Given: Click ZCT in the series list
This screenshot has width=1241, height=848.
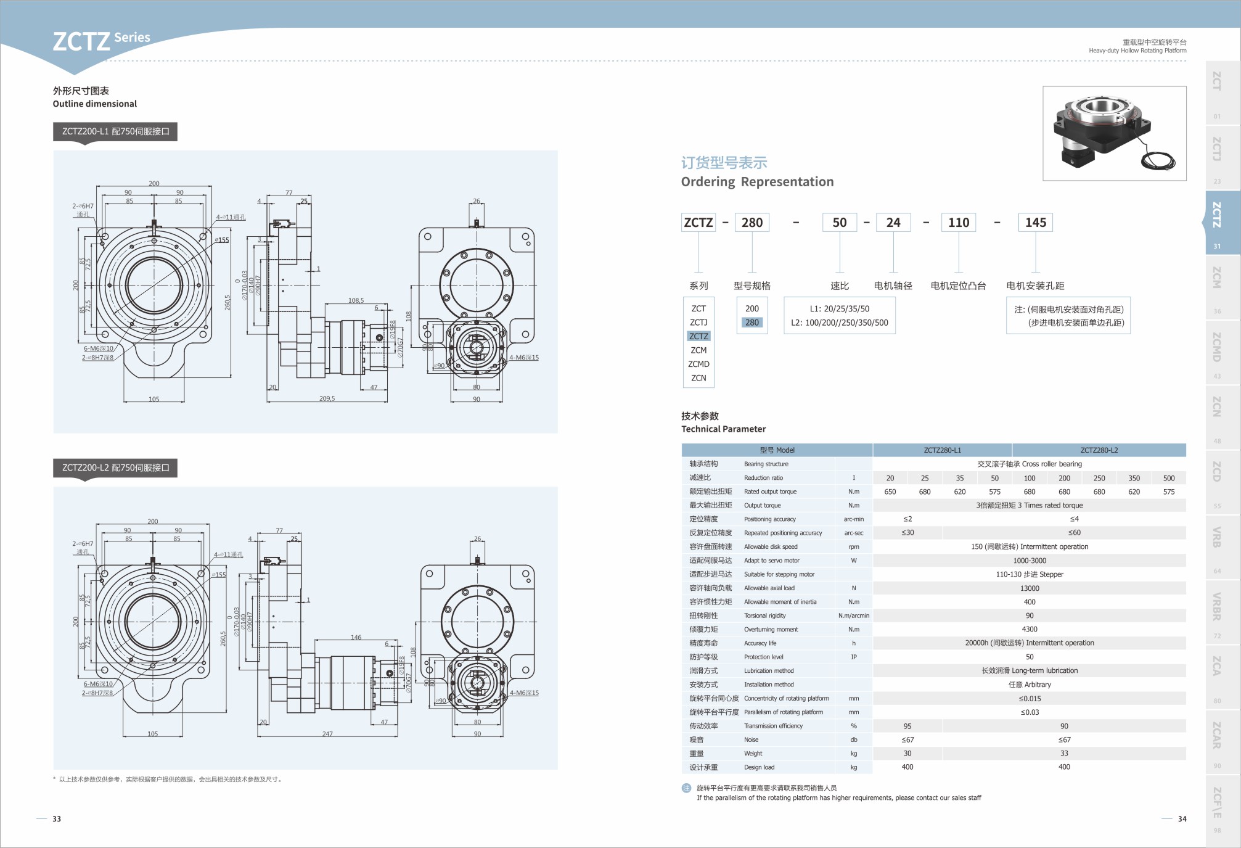Looking at the screenshot, I should click(x=698, y=308).
